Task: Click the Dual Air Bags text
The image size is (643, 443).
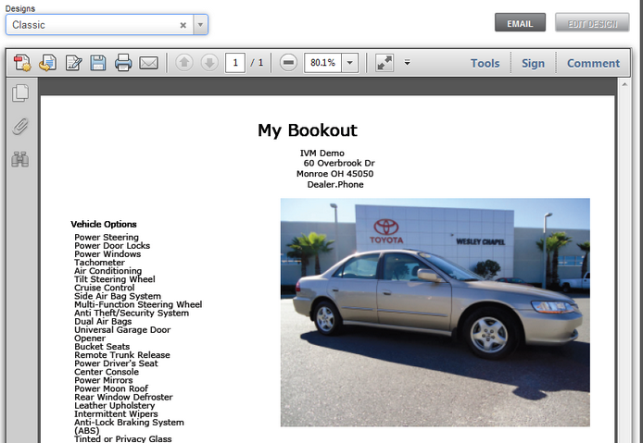Action: pyautogui.click(x=103, y=322)
